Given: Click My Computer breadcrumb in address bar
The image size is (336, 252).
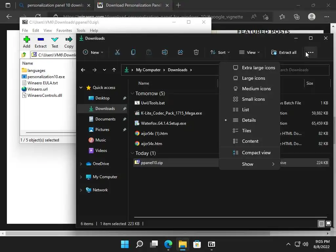Looking at the screenshot, I should 148,70.
